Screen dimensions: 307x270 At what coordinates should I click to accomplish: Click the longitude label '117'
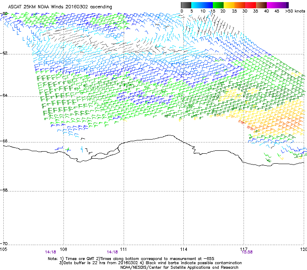pyautogui.click(x=244, y=249)
